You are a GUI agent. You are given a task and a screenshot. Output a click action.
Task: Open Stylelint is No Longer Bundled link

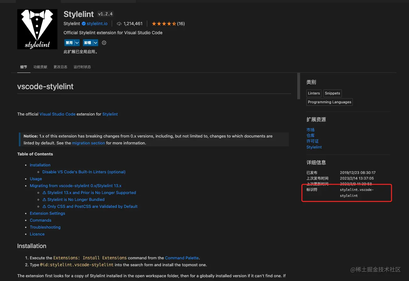coord(73,199)
